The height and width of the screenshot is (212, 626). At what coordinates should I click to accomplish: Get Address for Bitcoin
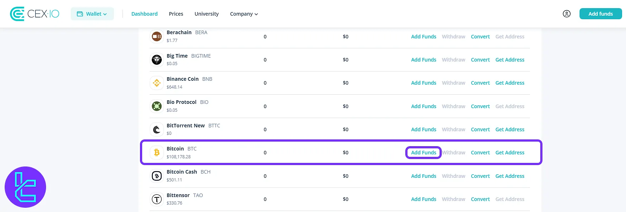[510, 153]
